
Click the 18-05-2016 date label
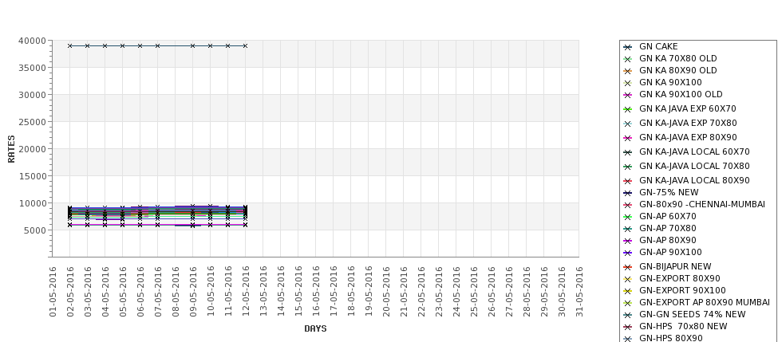(x=351, y=292)
